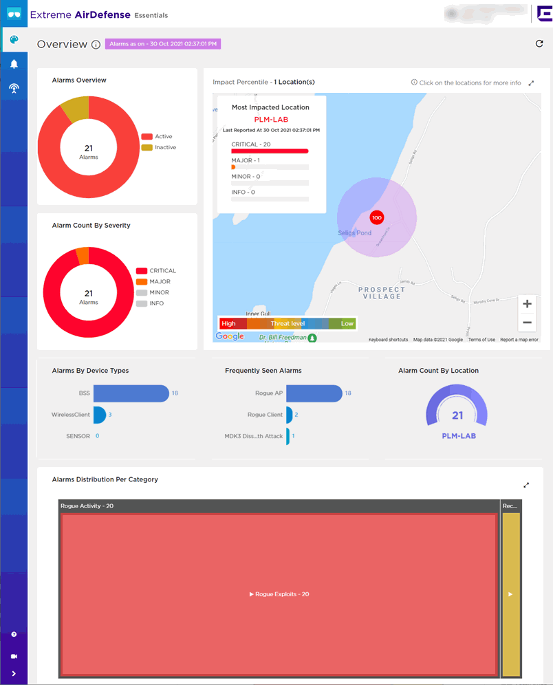Toggle the Active legend in Alarms Overview
This screenshot has width=553, height=685.
(x=158, y=136)
